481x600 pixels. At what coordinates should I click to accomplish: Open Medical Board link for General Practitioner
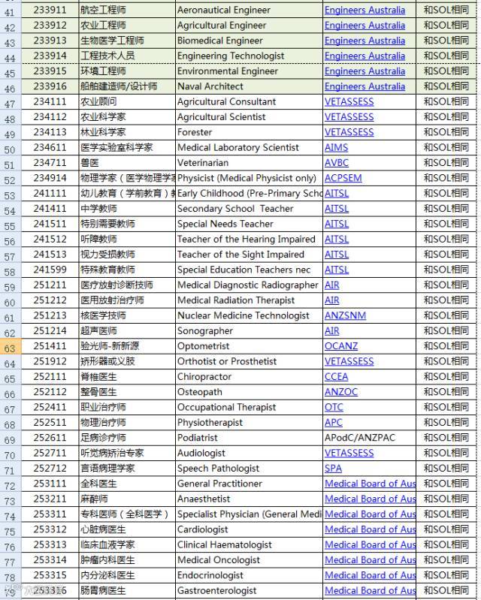click(370, 484)
